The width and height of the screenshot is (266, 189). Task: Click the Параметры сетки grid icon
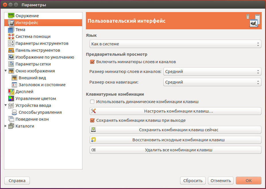(11, 64)
